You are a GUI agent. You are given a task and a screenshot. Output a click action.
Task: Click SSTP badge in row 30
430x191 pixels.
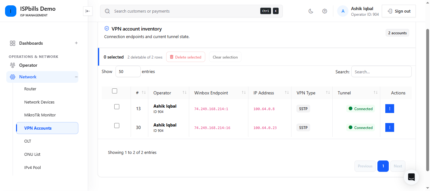pyautogui.click(x=303, y=127)
